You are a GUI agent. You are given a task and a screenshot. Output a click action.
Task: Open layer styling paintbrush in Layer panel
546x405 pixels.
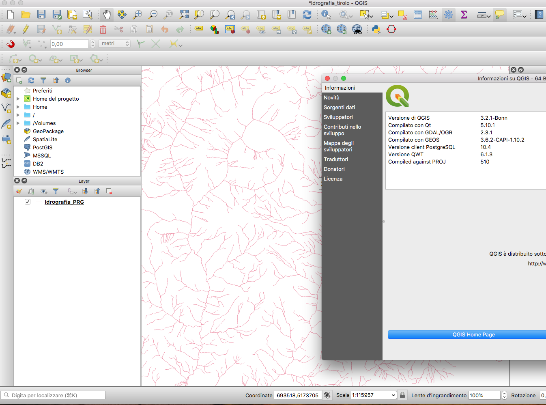tap(19, 191)
